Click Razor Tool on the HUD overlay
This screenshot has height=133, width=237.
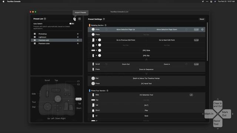217,122
